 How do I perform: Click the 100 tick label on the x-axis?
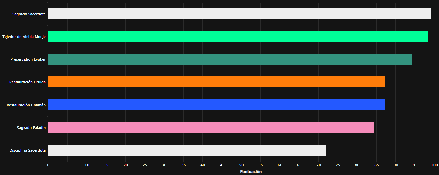point(434,165)
